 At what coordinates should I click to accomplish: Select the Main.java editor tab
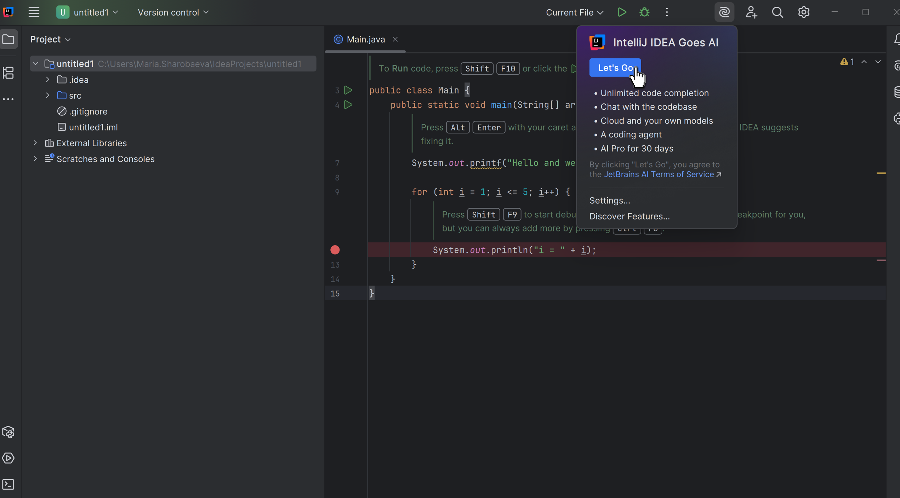coord(365,39)
